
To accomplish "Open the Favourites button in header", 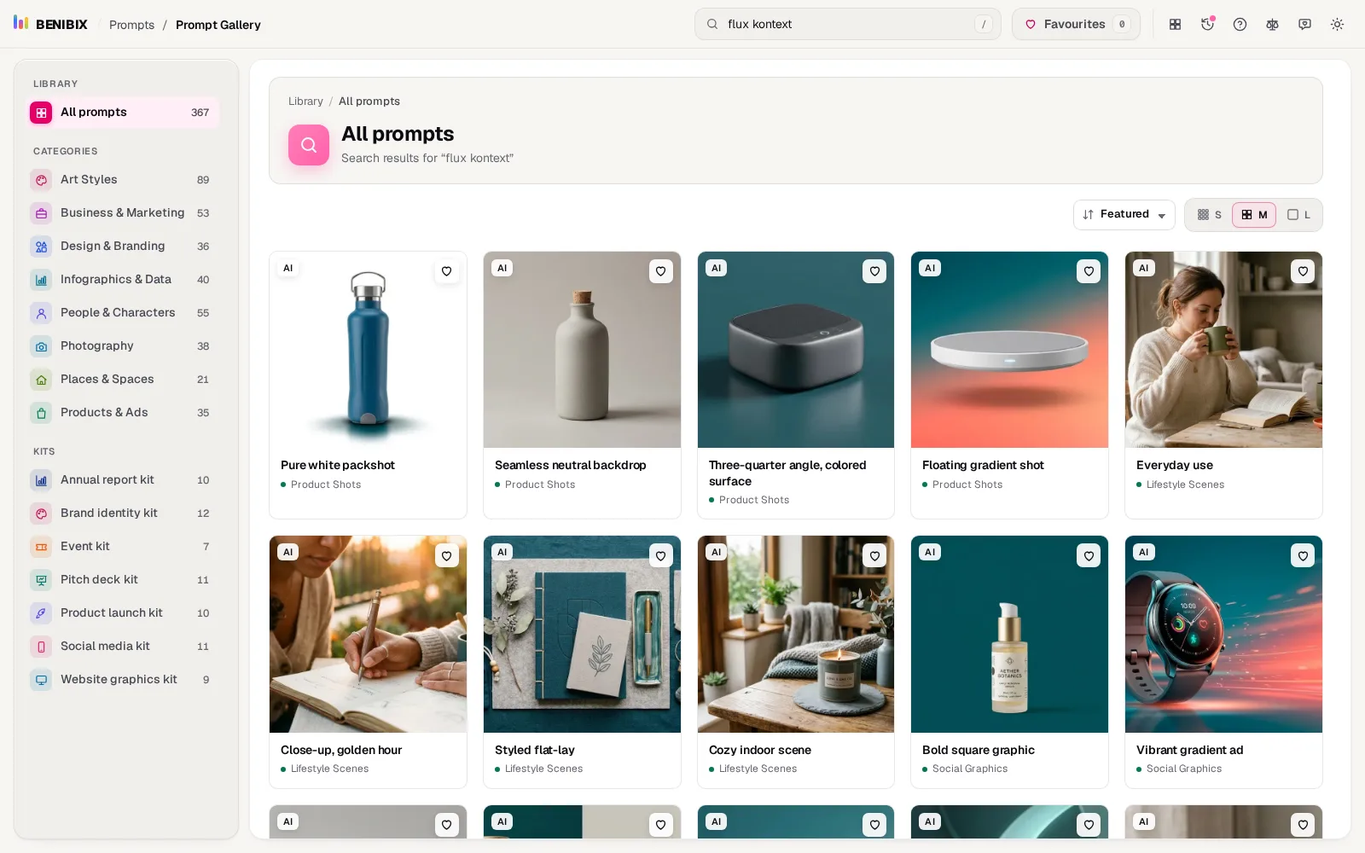I will 1076,25.
